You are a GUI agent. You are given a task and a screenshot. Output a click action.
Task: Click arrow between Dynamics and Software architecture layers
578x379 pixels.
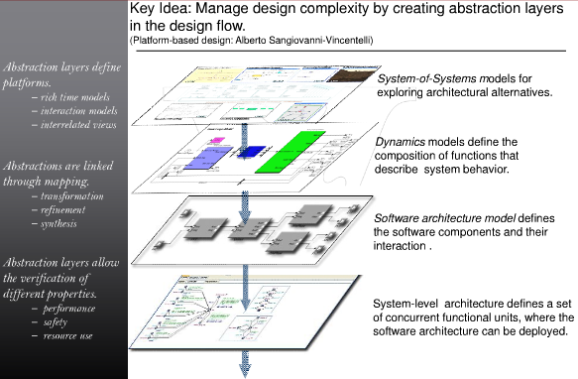pos(245,207)
